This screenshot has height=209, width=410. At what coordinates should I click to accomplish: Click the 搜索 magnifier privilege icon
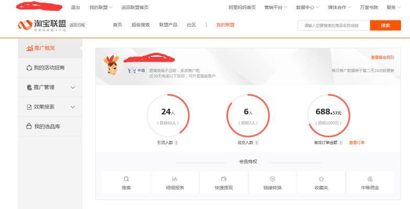click(127, 179)
